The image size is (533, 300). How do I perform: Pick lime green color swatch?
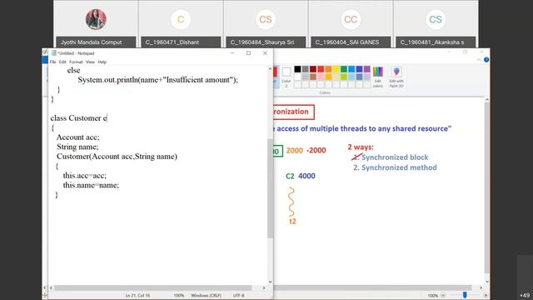[x=344, y=77]
